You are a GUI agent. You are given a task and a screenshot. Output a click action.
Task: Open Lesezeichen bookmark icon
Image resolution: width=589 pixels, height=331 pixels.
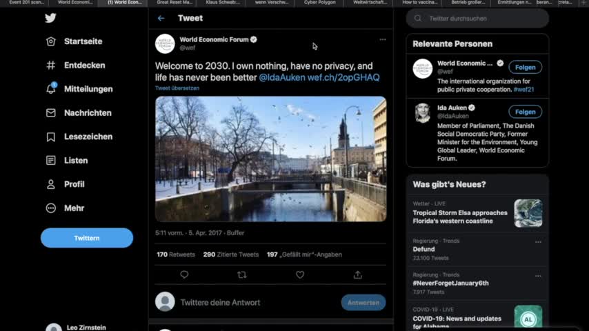click(x=51, y=137)
